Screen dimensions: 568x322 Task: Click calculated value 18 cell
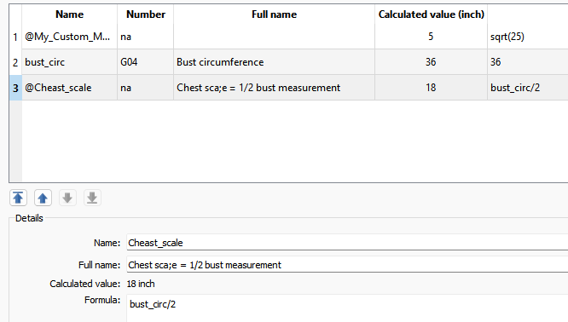click(431, 88)
